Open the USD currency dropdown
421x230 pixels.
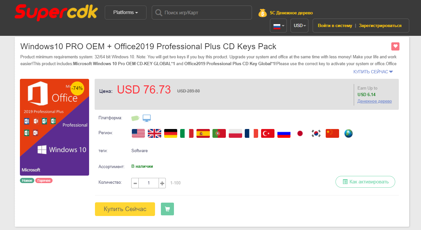point(299,25)
